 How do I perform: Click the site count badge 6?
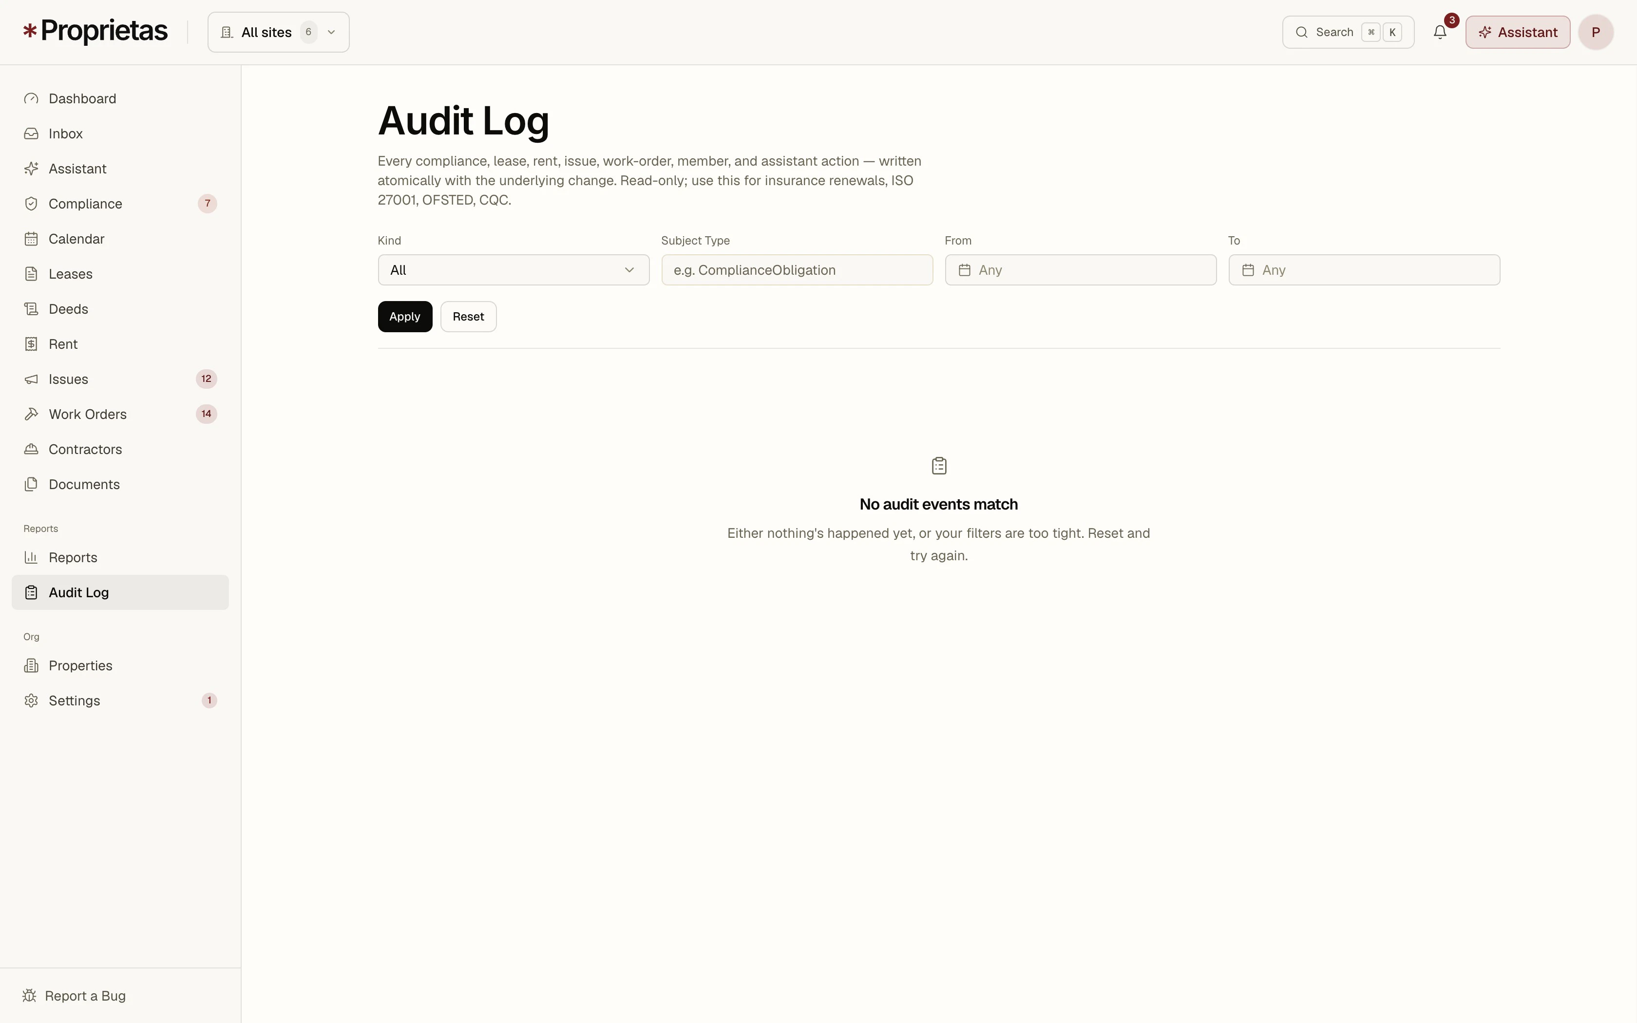[x=308, y=33]
